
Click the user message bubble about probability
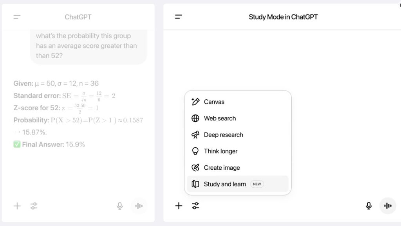[89, 46]
